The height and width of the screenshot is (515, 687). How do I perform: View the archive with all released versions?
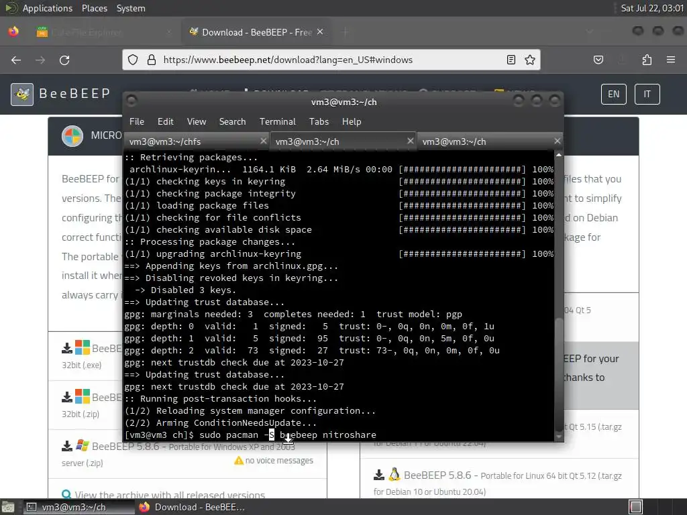click(x=170, y=495)
